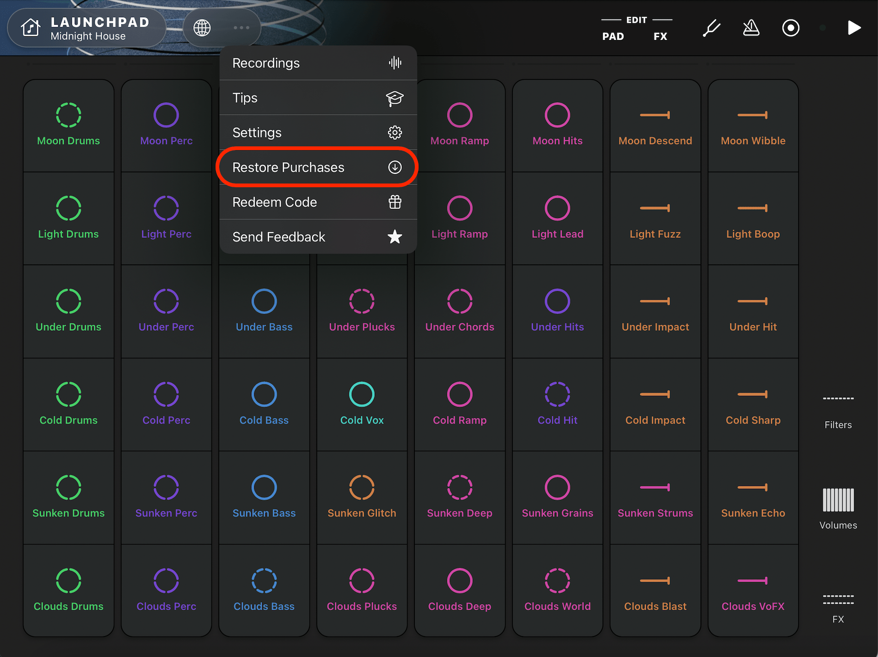Tap the Cold Bass loop pad

pos(264,404)
